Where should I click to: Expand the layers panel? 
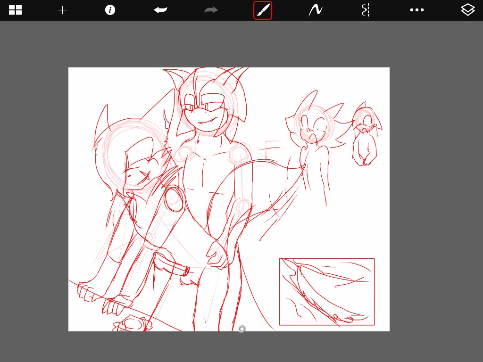(467, 10)
